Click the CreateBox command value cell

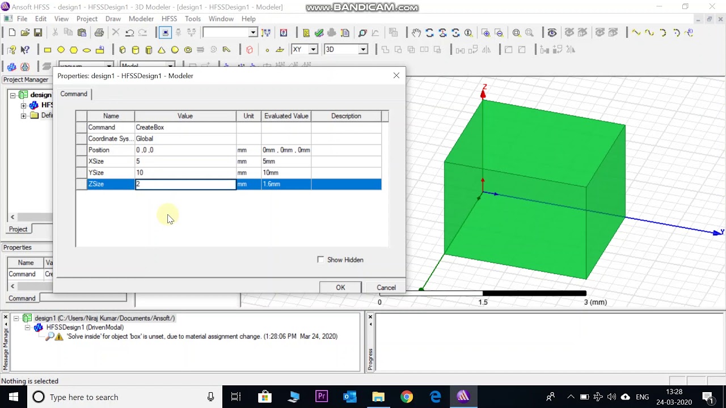pos(185,127)
